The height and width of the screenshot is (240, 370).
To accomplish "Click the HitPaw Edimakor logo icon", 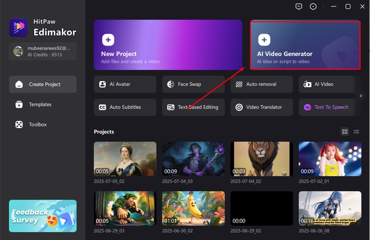I will click(x=18, y=27).
